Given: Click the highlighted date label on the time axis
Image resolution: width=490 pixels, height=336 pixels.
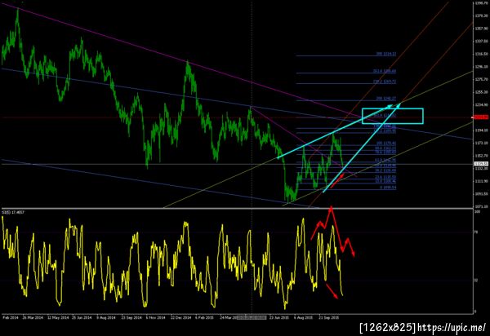Looking at the screenshot, I should 252,317.
